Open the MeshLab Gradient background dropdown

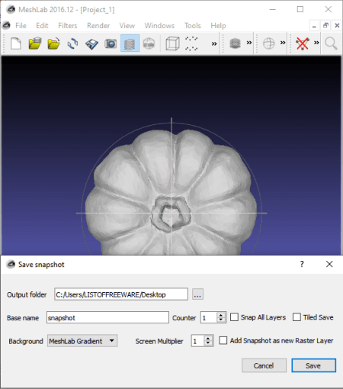(x=82, y=341)
